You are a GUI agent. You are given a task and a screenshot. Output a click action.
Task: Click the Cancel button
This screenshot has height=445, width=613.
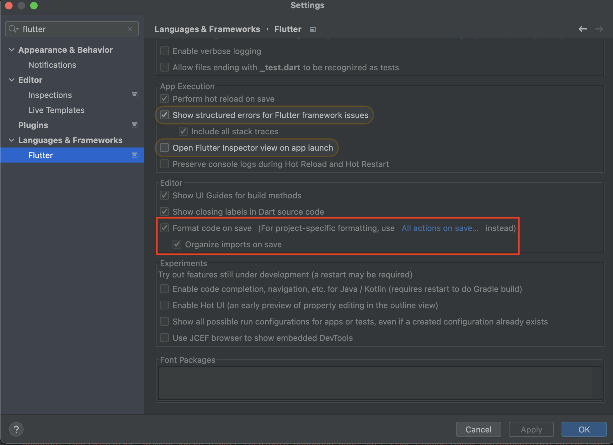[478, 429]
